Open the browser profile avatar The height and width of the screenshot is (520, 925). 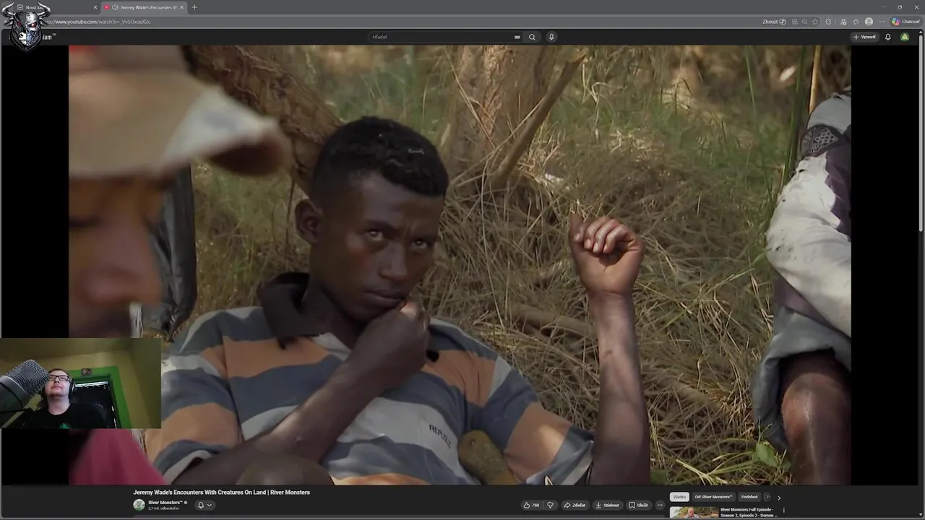[x=869, y=22]
